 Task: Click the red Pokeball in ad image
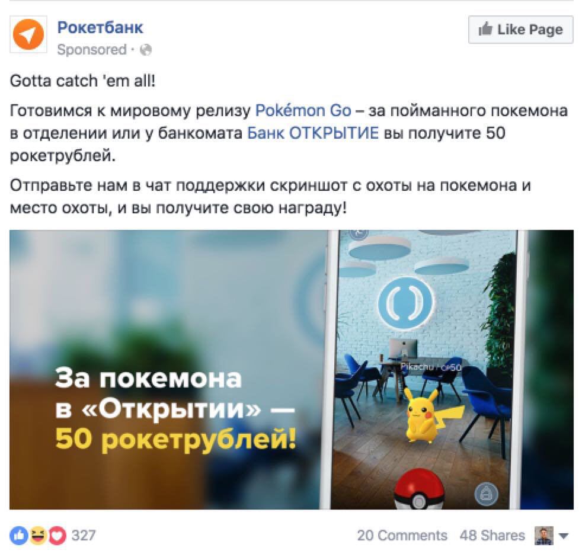[x=419, y=489]
